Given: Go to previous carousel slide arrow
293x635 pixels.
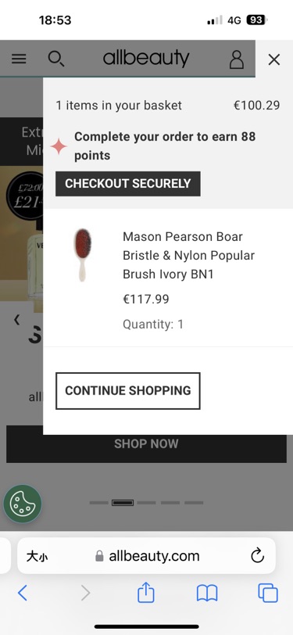Looking at the screenshot, I should [16, 320].
